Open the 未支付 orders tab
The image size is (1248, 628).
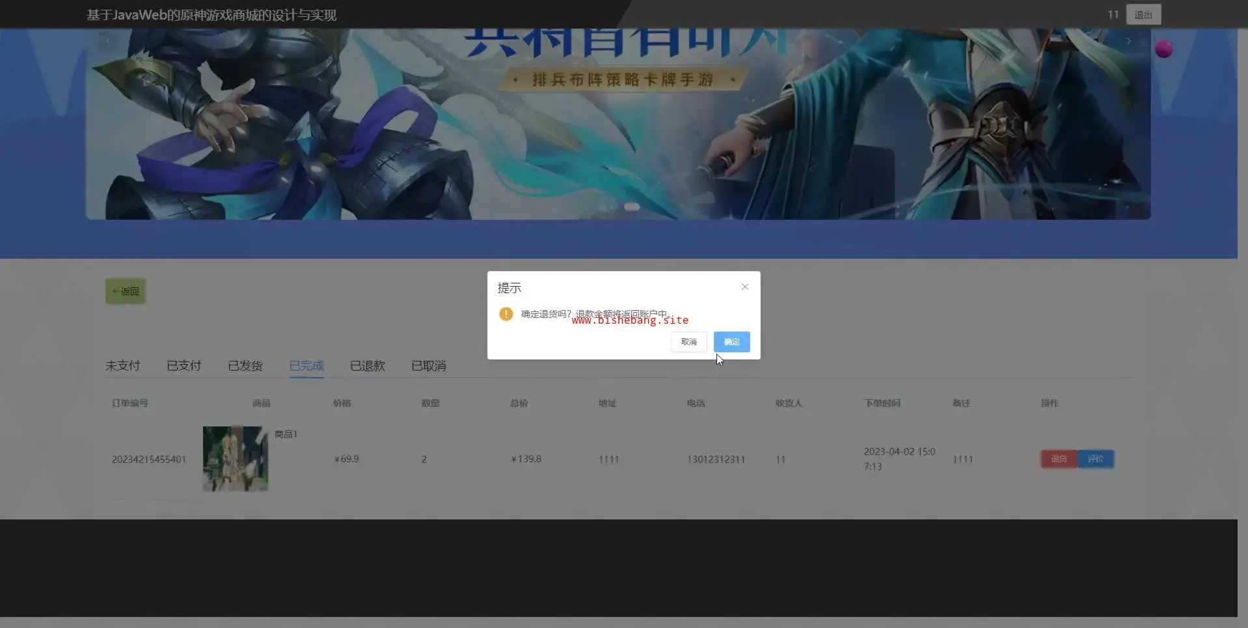[123, 366]
